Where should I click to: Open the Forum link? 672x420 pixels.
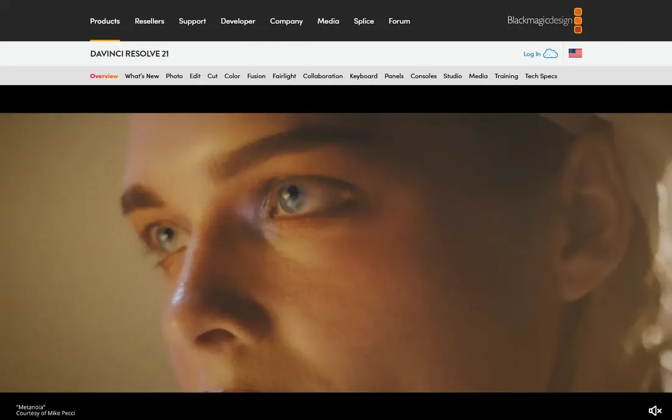[400, 21]
